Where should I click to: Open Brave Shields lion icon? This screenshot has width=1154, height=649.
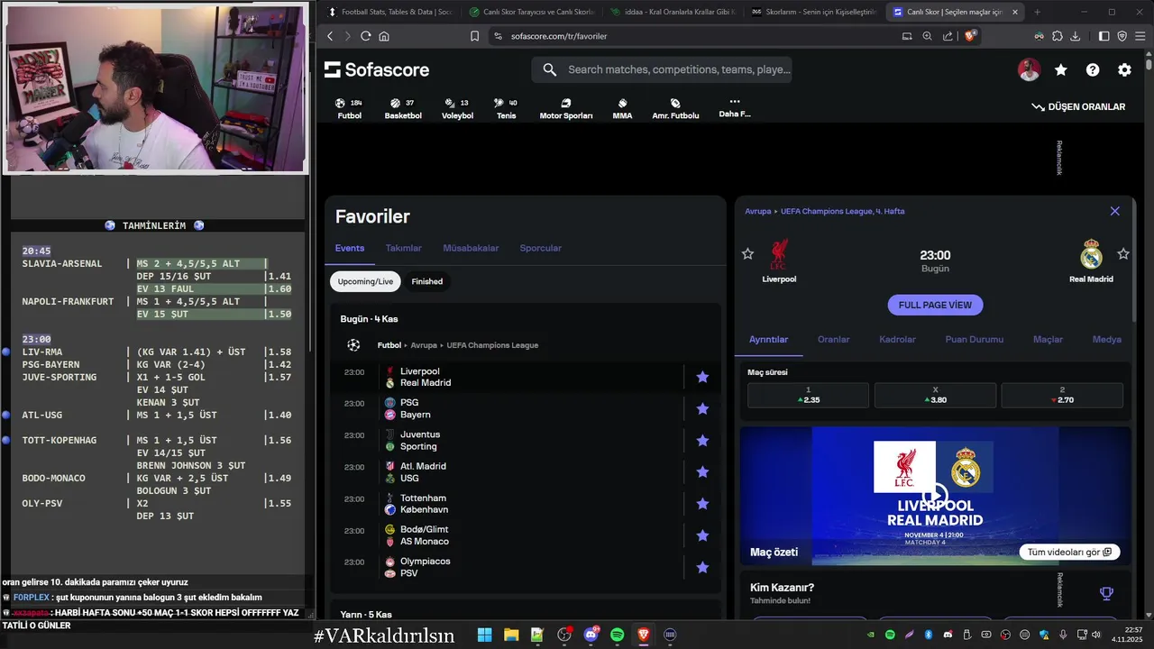pos(970,36)
